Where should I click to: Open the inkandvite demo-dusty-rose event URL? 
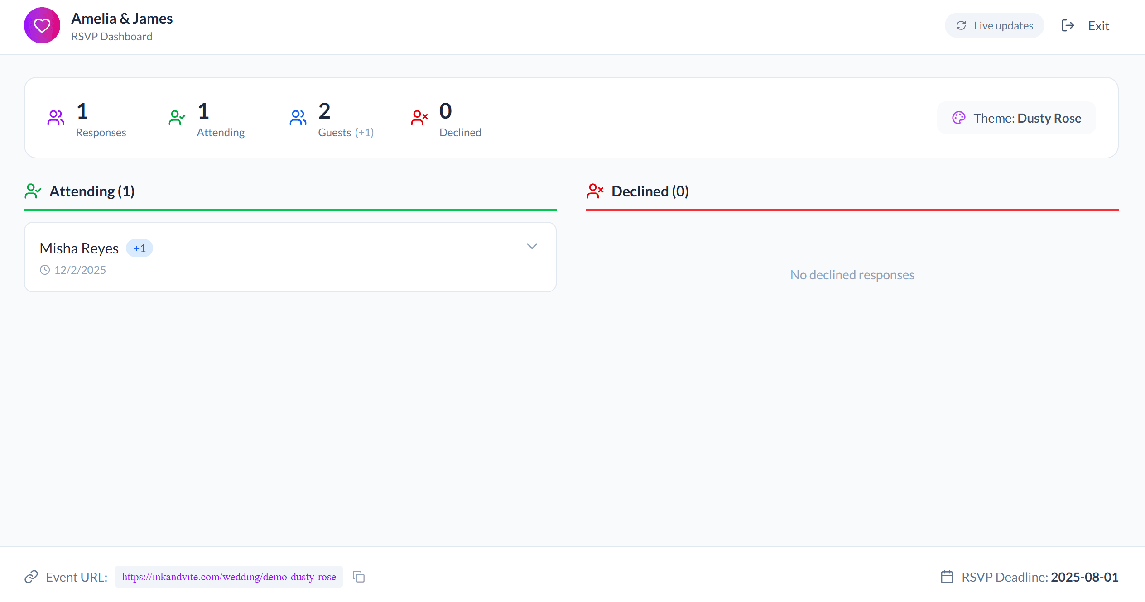click(228, 577)
